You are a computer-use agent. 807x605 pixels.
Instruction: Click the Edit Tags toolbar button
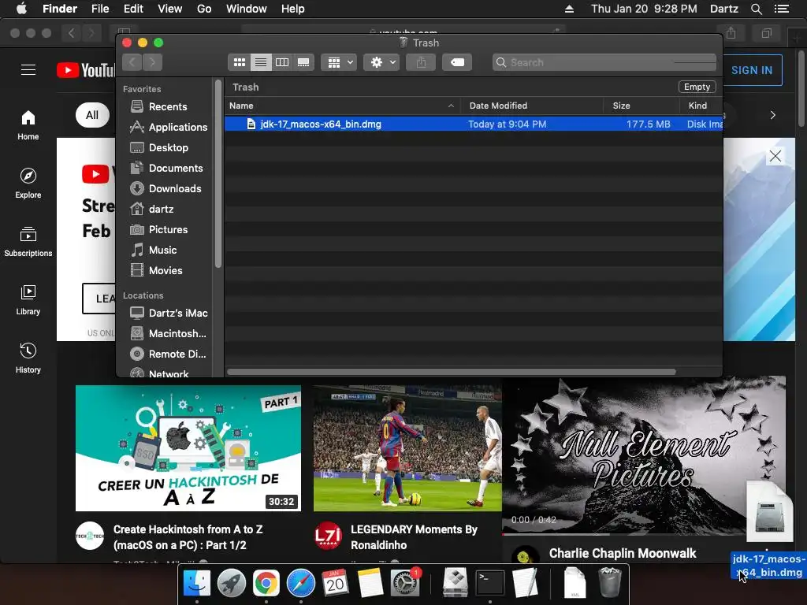[457, 62]
